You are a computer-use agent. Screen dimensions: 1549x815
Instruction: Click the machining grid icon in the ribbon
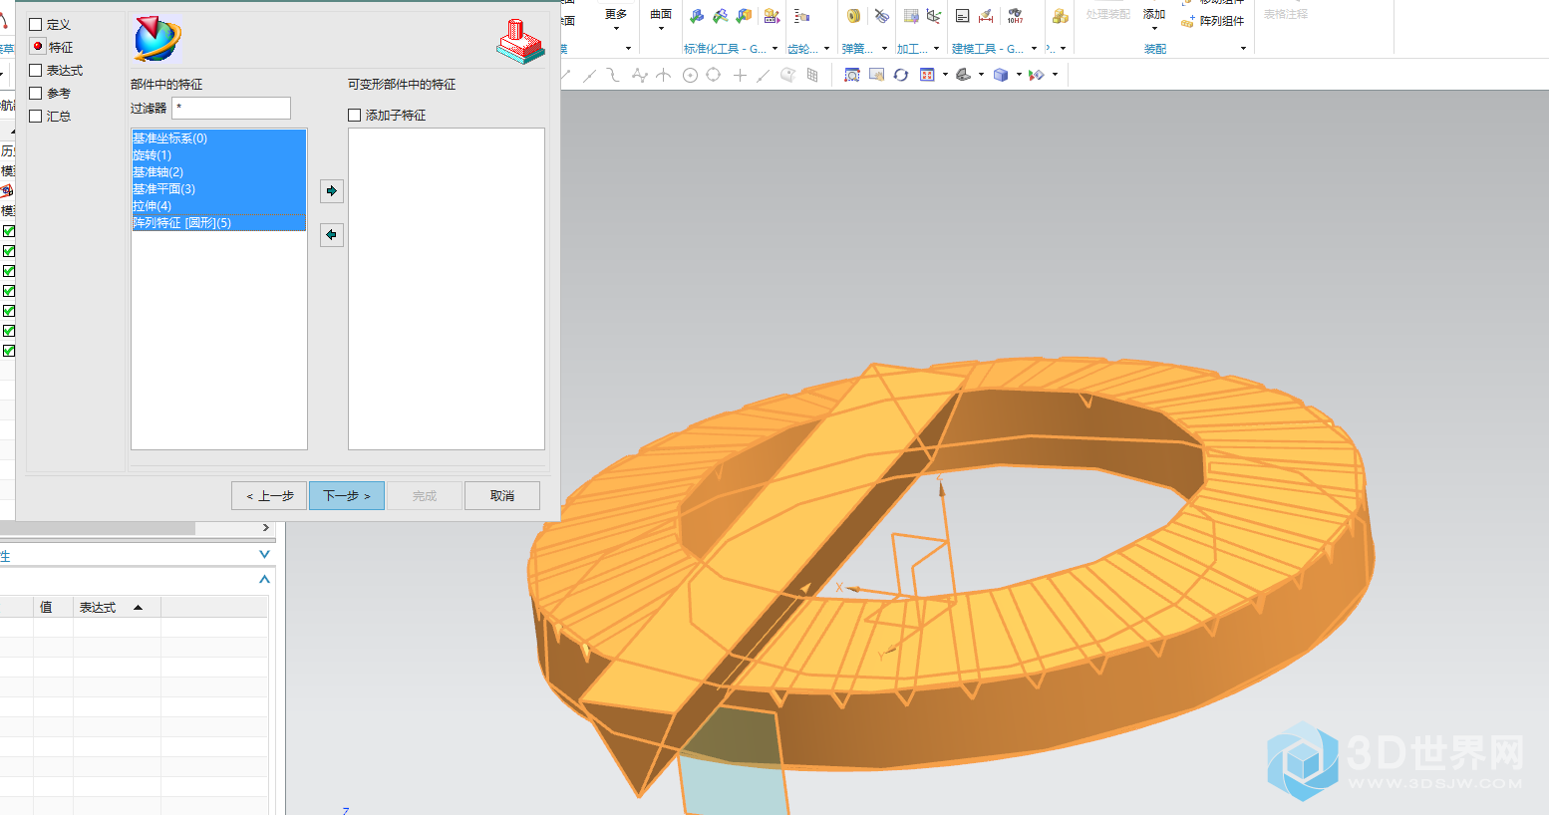click(x=911, y=16)
